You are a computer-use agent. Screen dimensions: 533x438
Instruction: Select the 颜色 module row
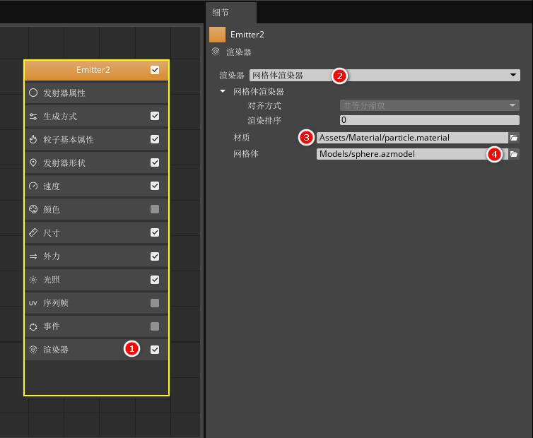97,209
